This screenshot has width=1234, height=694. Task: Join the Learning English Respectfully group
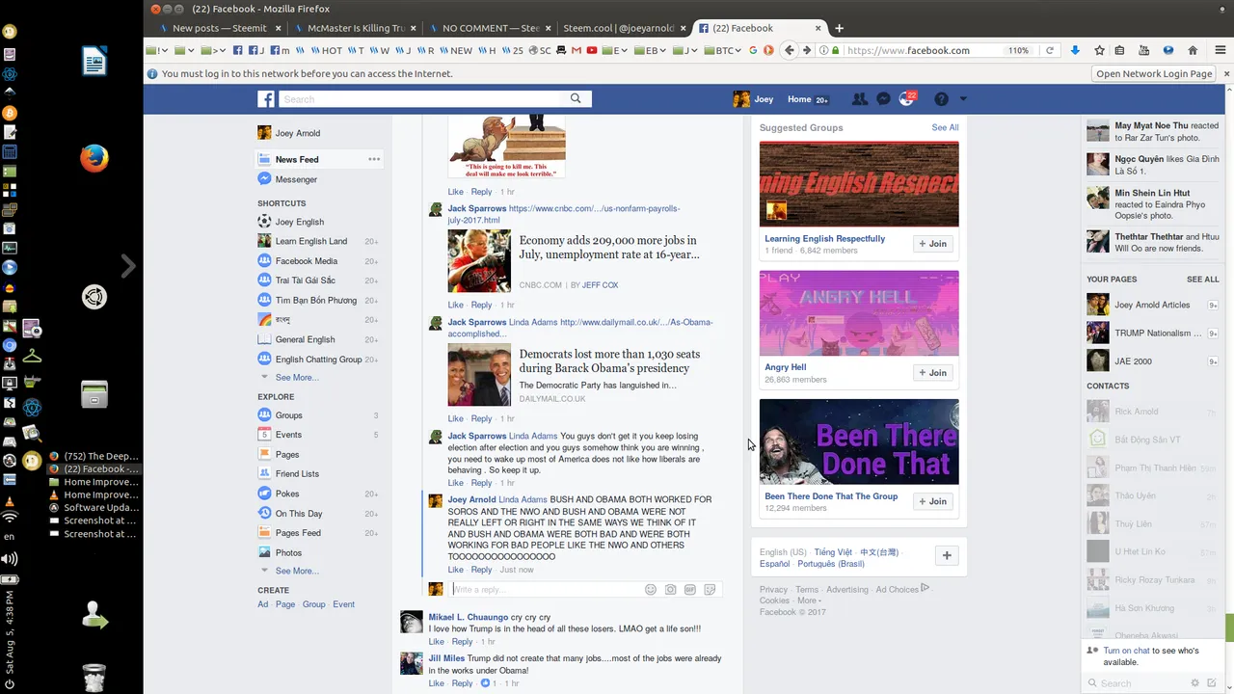(933, 244)
